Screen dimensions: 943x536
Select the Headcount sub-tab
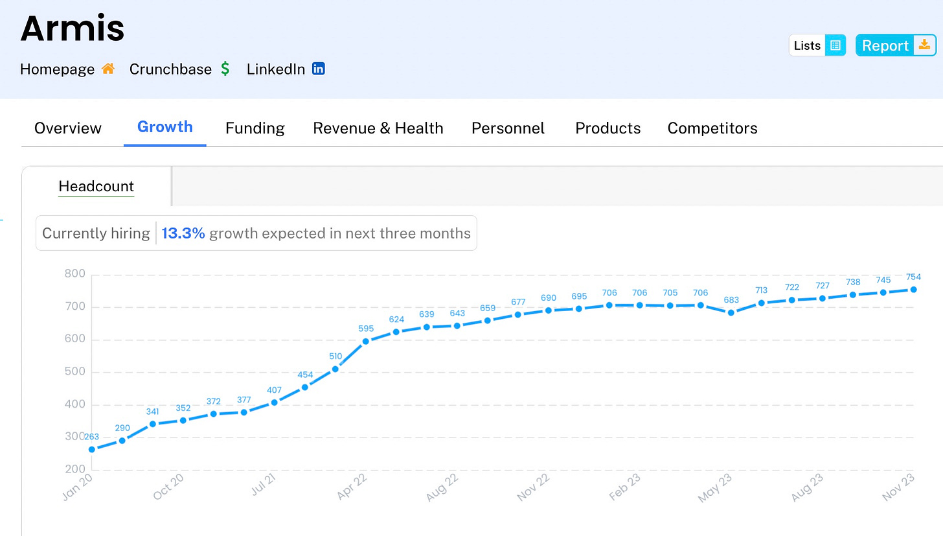click(x=97, y=187)
